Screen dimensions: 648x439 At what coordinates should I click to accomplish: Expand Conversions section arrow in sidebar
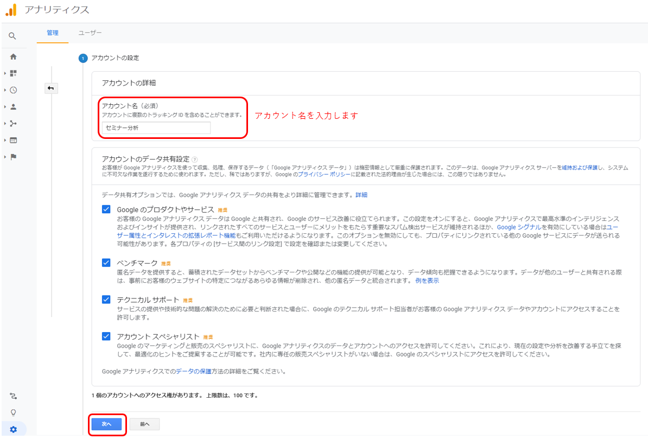point(5,157)
